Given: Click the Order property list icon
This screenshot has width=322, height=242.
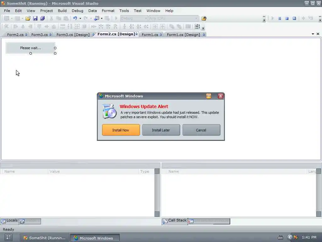Looking at the screenshot, I should click(197, 26).
